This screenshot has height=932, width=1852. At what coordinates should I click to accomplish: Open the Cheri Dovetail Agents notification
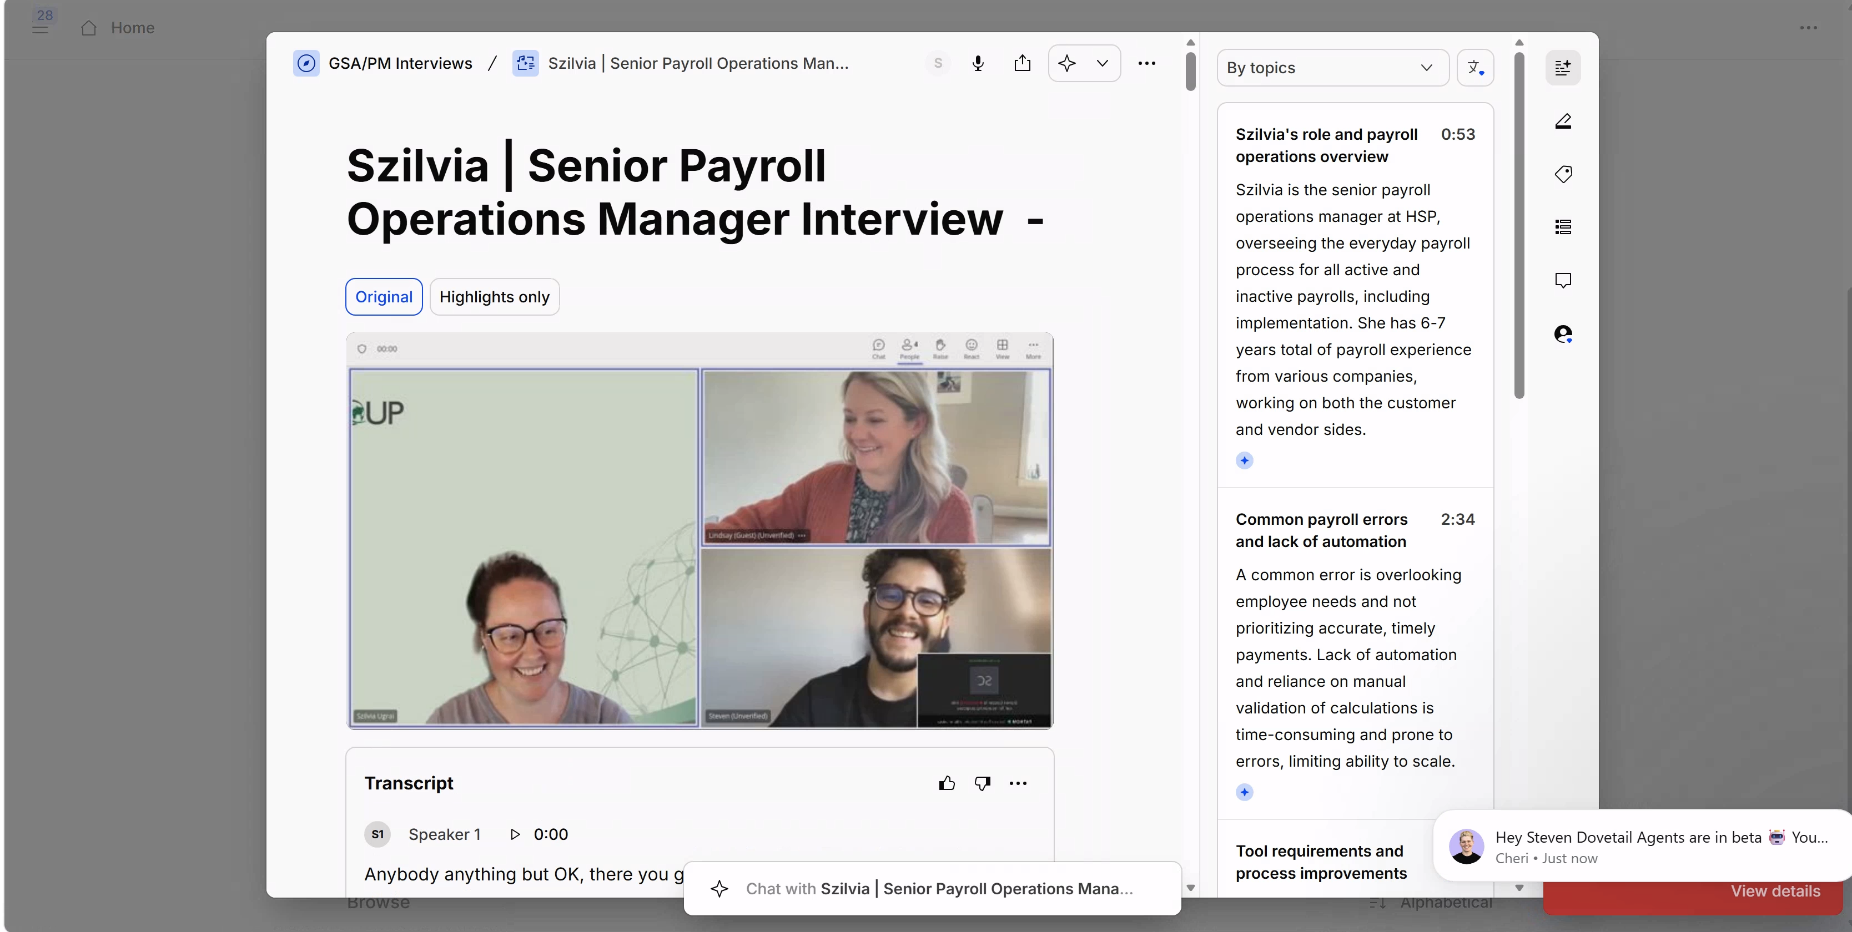pyautogui.click(x=1642, y=846)
